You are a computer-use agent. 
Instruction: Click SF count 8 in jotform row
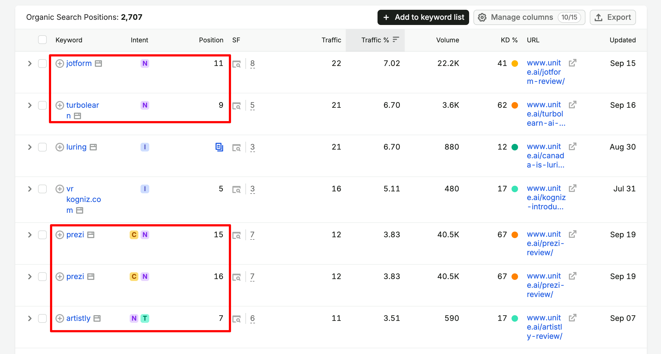point(252,64)
